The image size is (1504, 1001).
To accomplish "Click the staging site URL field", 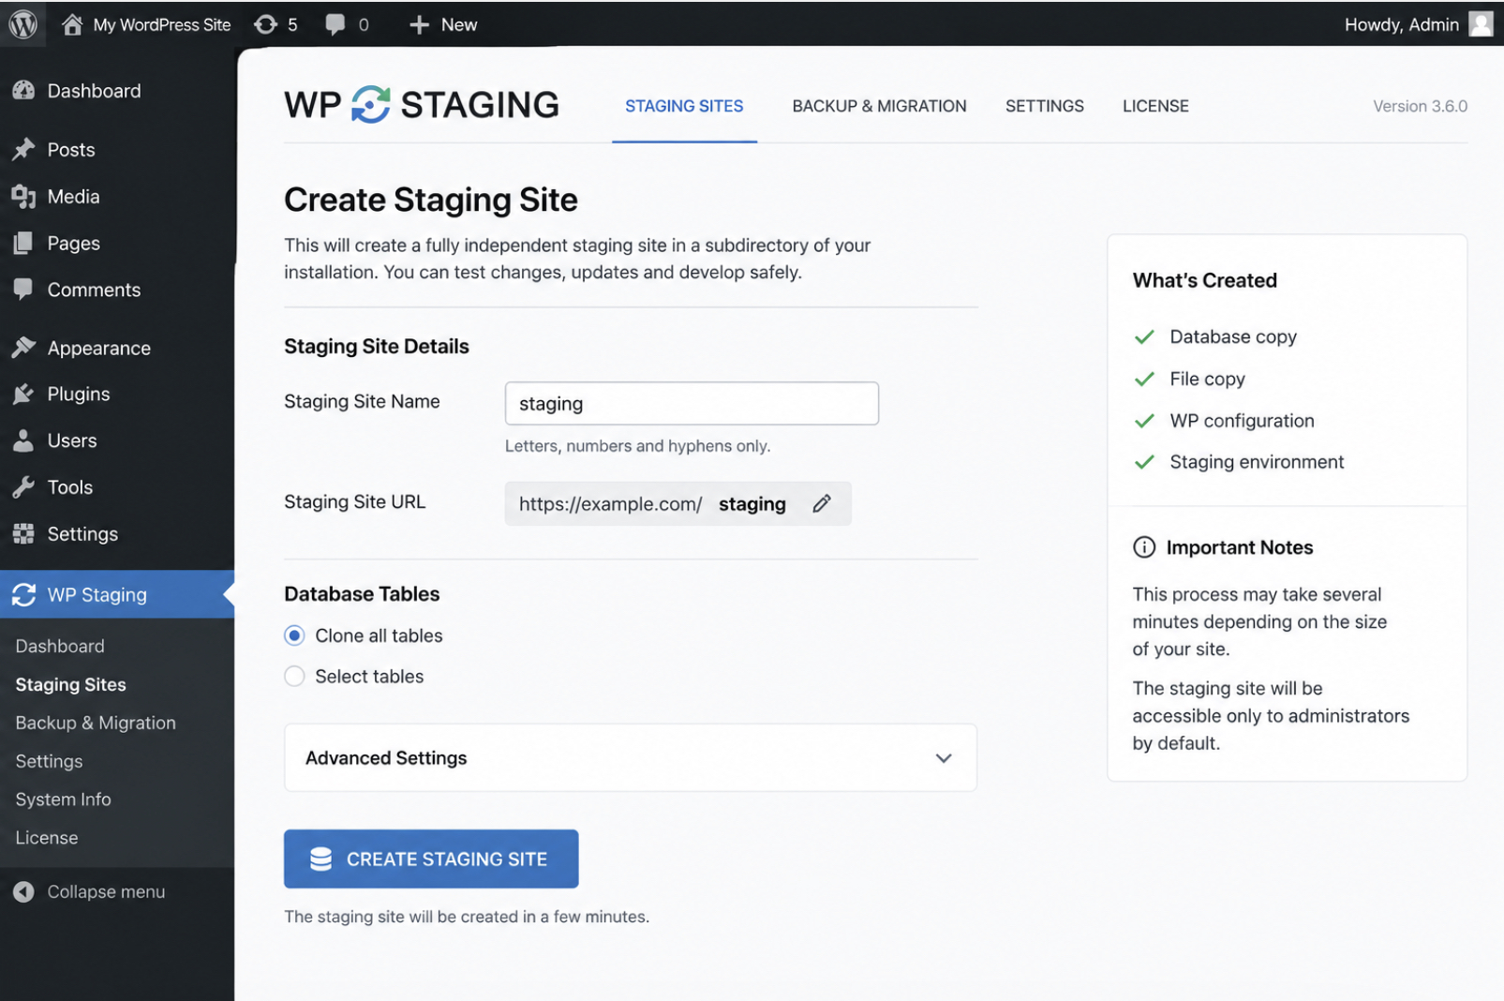I will tap(678, 504).
